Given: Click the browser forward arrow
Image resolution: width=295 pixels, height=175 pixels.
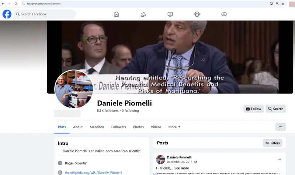Looking at the screenshot, I should coord(9,4).
